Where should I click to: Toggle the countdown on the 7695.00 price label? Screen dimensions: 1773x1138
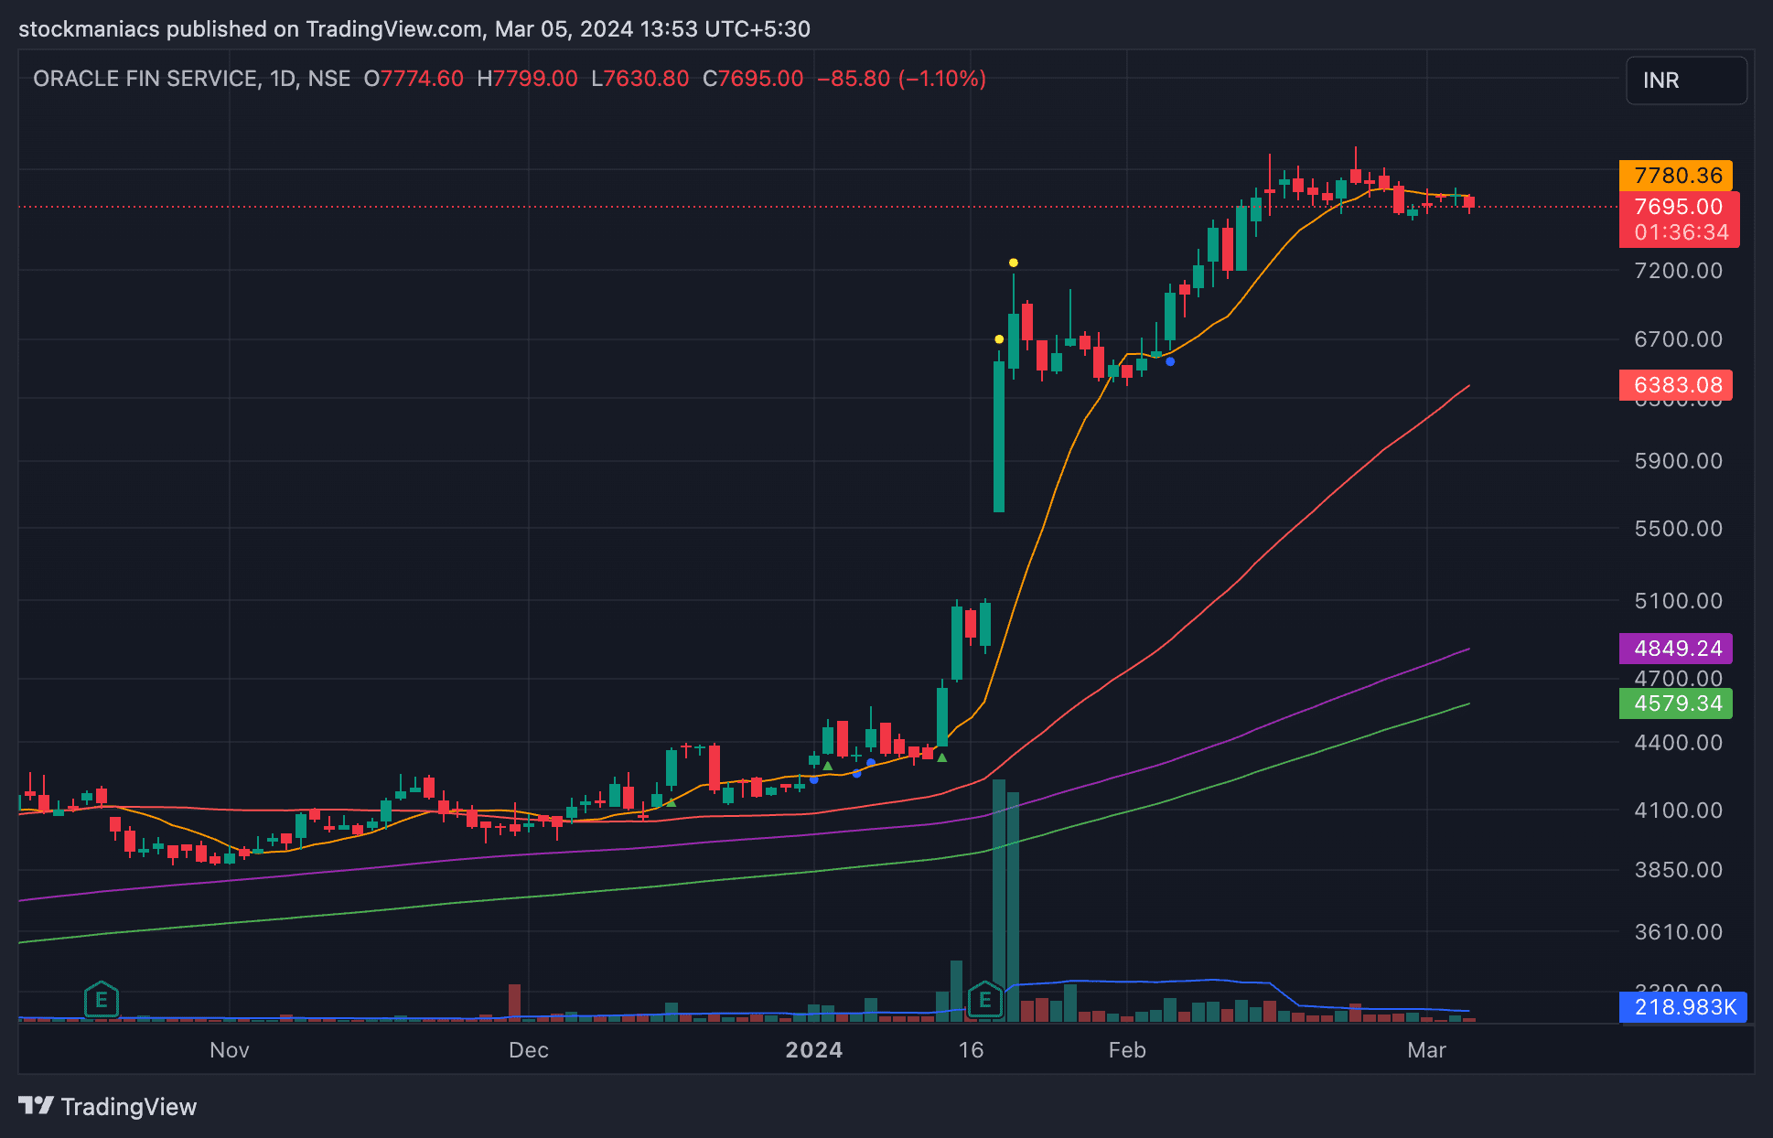click(x=1678, y=220)
